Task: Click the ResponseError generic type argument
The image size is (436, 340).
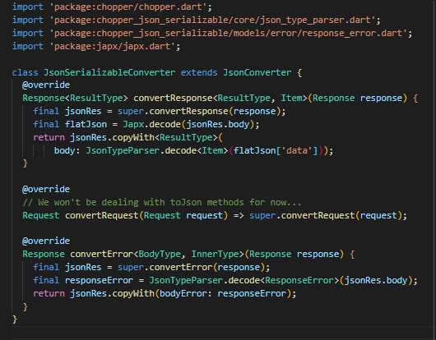Action: 299,280
